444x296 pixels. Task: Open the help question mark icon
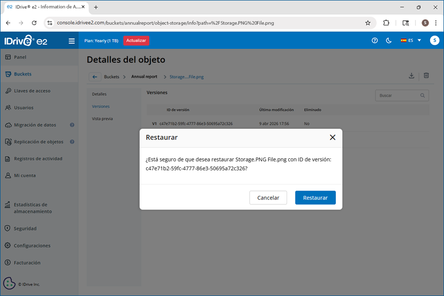click(x=374, y=40)
